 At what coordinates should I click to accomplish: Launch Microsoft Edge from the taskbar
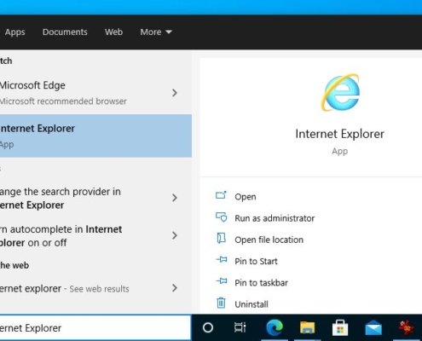tap(275, 327)
